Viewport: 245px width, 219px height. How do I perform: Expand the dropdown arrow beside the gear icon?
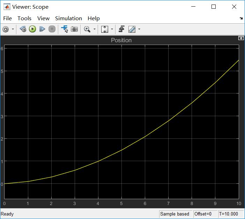click(x=13, y=29)
